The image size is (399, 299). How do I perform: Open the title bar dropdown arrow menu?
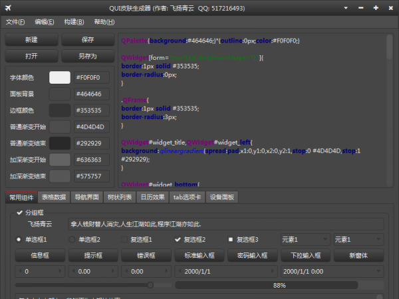(x=348, y=8)
